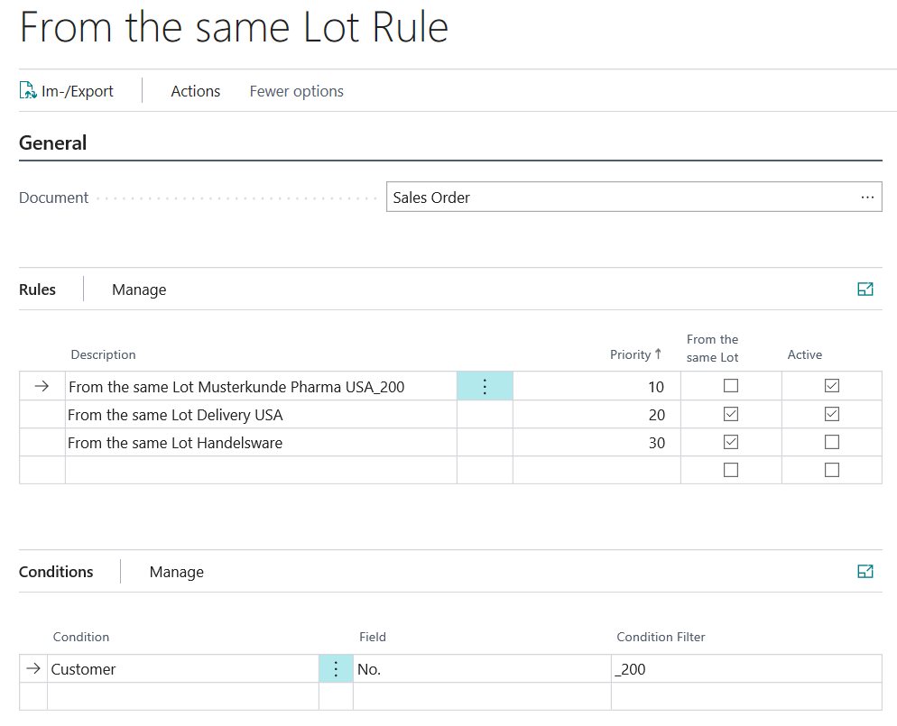The width and height of the screenshot is (897, 726).
Task: Open the Manage menu under Rules
Action: pos(139,289)
